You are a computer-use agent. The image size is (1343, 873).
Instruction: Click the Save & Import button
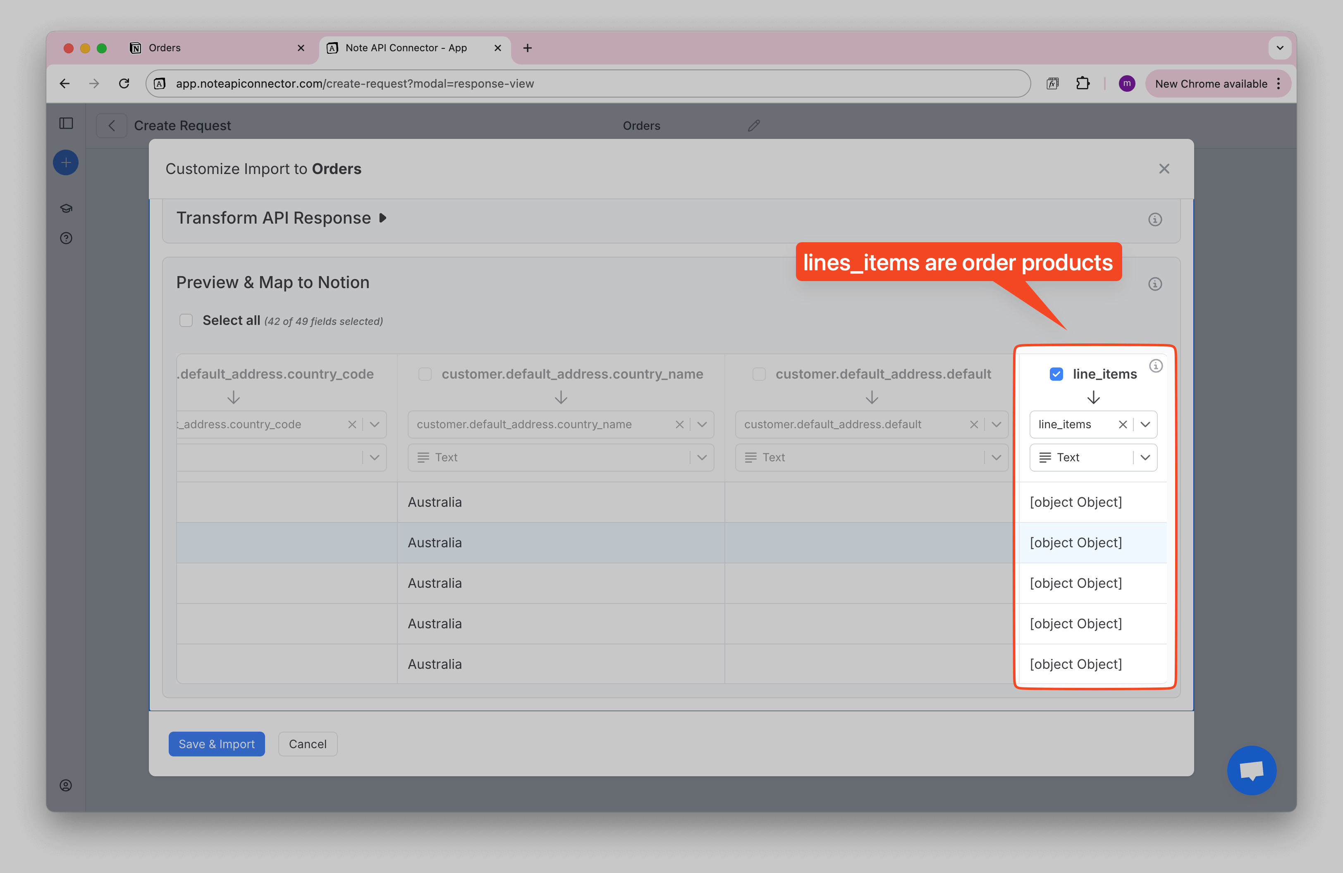(216, 744)
